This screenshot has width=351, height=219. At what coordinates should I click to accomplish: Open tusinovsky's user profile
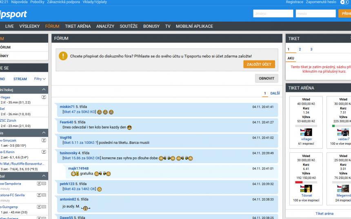point(69,153)
